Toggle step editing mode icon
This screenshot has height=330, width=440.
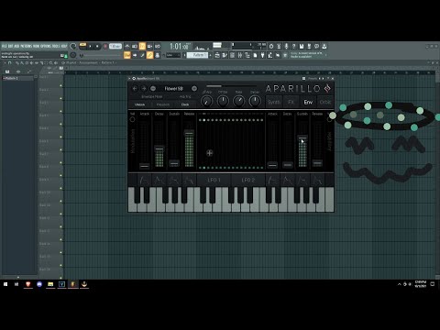coord(142,55)
